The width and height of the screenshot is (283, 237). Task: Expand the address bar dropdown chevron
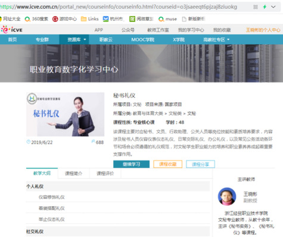pos(273,7)
